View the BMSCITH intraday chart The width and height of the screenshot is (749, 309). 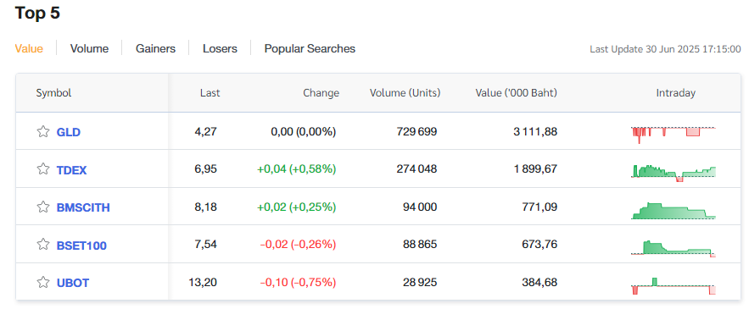[x=674, y=210]
